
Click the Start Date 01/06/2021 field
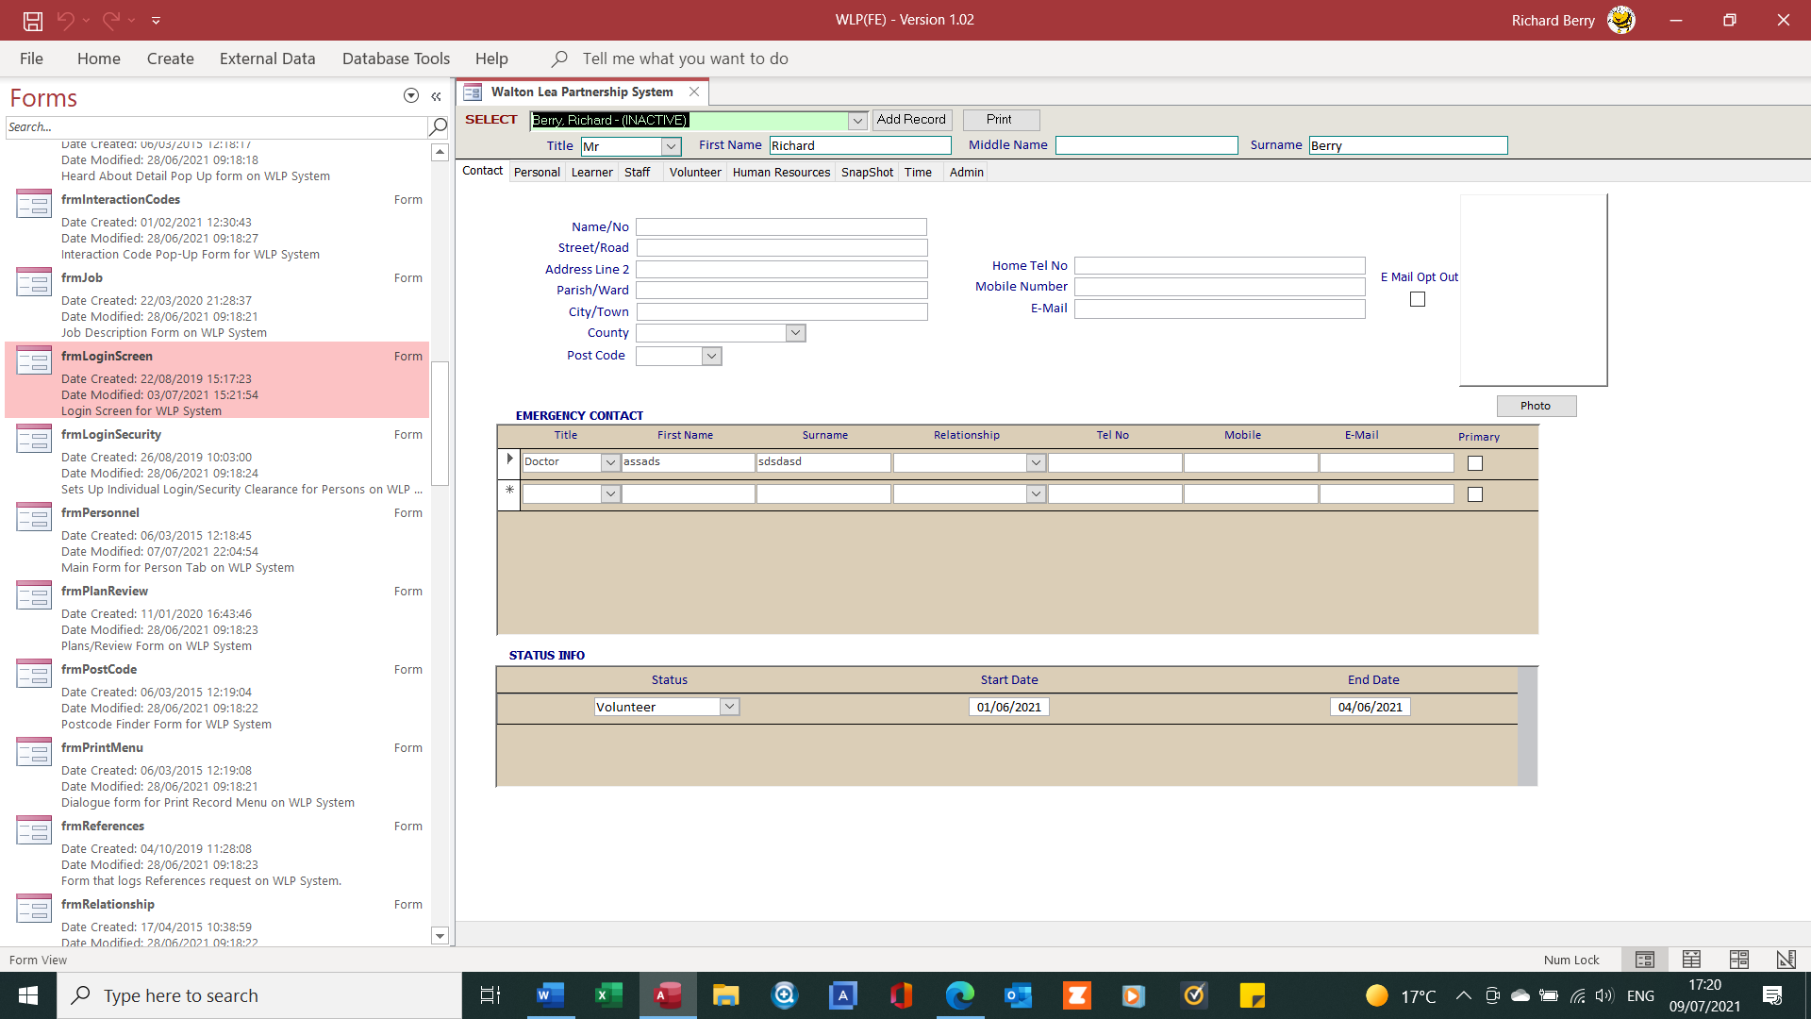pos(1009,707)
